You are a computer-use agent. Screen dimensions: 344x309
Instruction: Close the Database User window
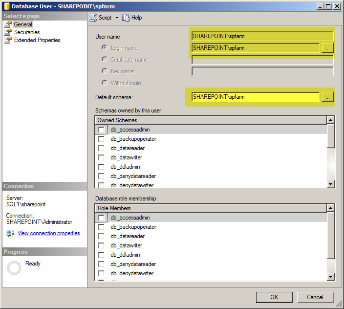tap(337, 6)
